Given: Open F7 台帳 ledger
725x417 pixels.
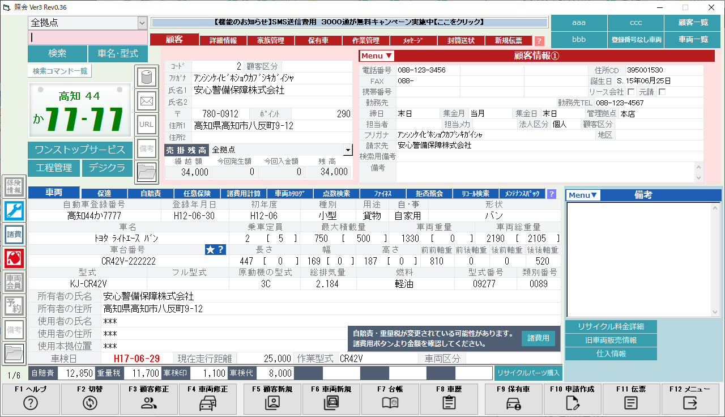Looking at the screenshot, I should point(390,399).
